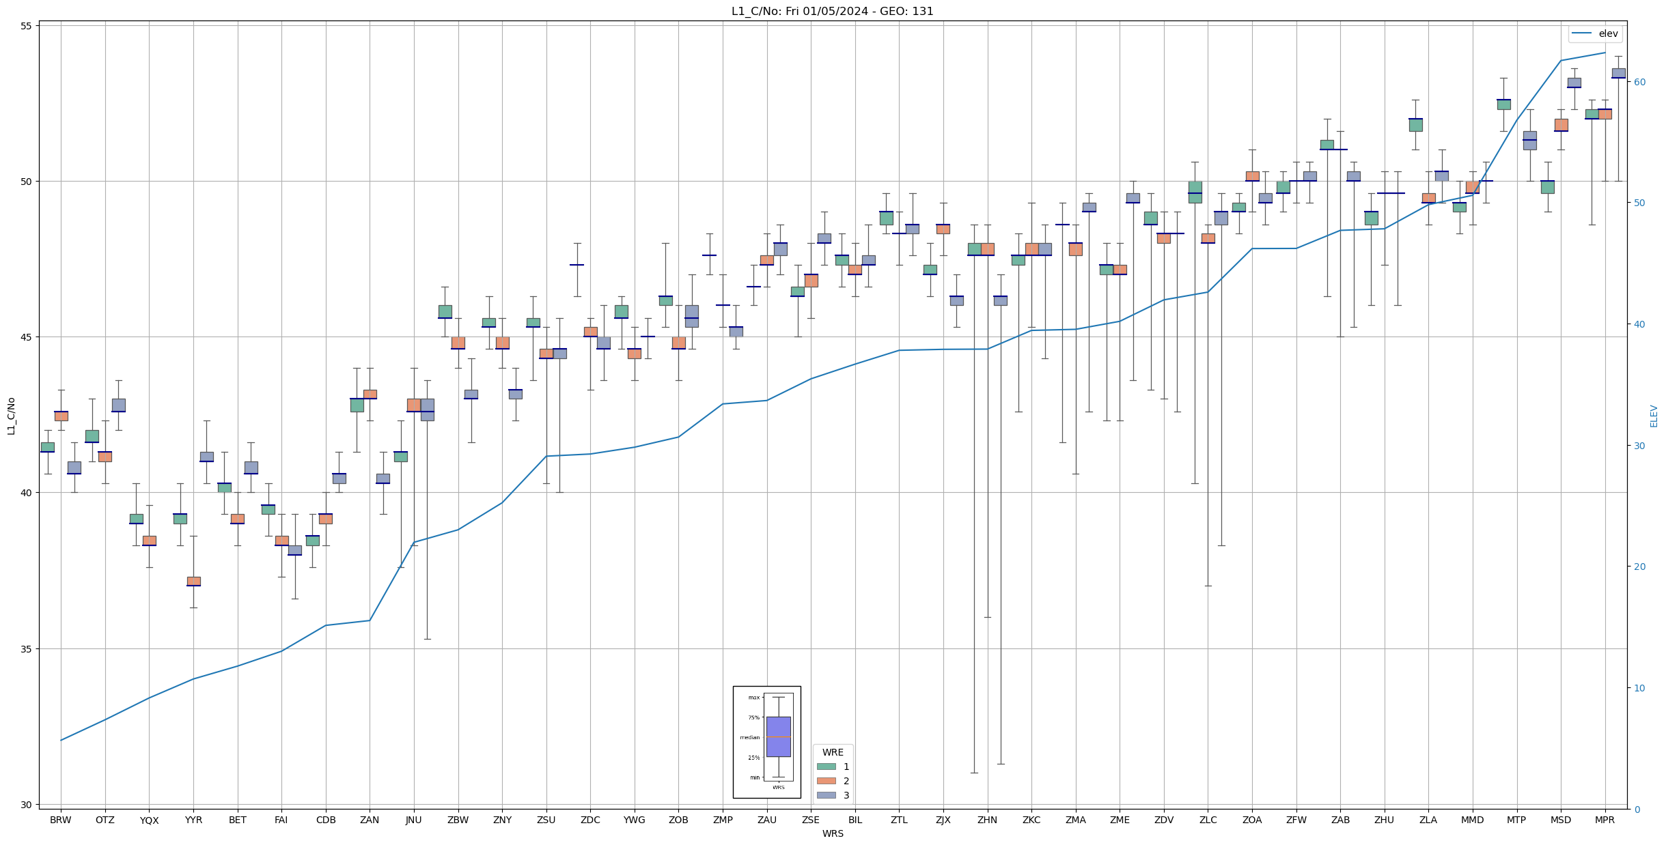Click the orange WRE 2 legend swatch
1666x845 pixels.
[x=826, y=781]
